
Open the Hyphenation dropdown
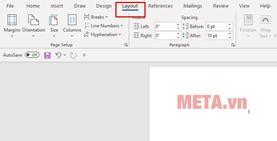[102, 35]
